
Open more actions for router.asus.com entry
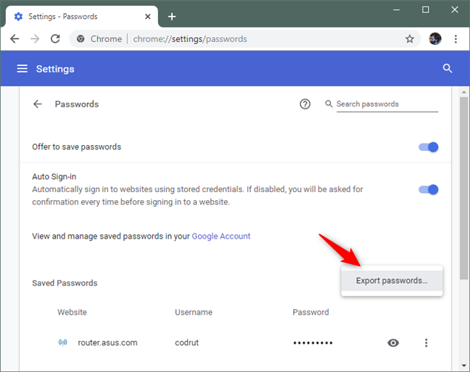pyautogui.click(x=426, y=343)
